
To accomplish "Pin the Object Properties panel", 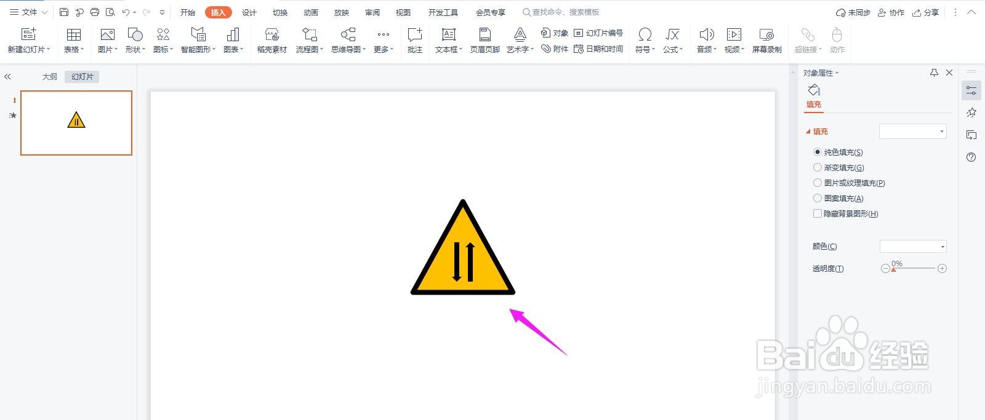I will coord(934,73).
